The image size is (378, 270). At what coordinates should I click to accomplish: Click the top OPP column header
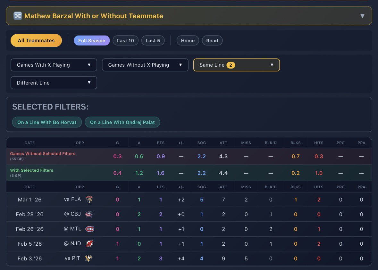click(80, 143)
